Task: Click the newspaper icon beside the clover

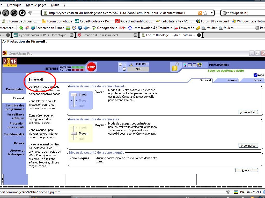Action: point(27,28)
